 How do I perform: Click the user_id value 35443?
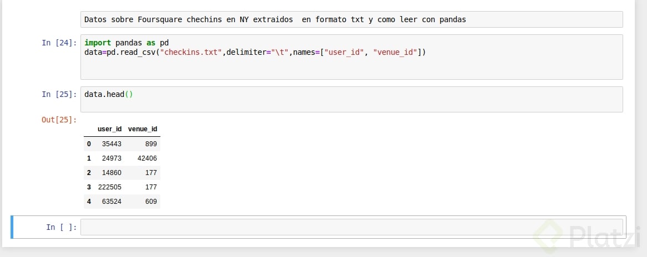tap(112, 144)
